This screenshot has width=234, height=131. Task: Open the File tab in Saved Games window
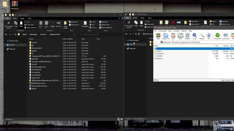pyautogui.click(x=127, y=18)
